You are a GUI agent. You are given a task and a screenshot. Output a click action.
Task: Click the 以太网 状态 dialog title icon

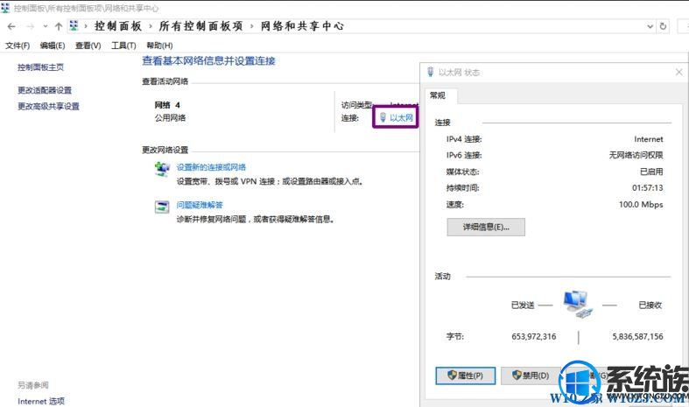(431, 72)
